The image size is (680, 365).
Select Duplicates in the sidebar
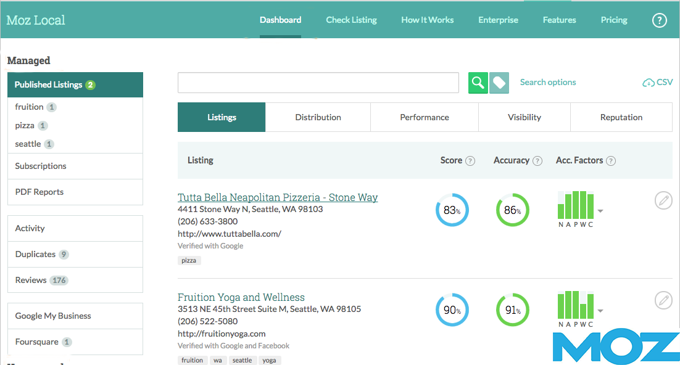click(35, 254)
